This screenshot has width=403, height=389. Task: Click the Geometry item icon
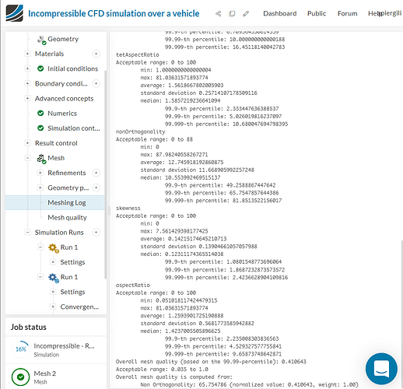coord(42,40)
